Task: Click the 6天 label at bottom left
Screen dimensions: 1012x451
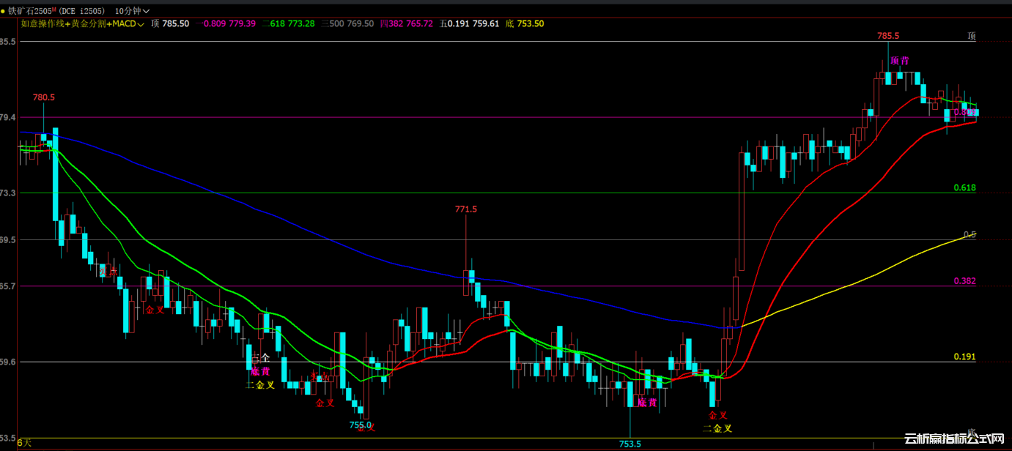Action: [x=25, y=443]
